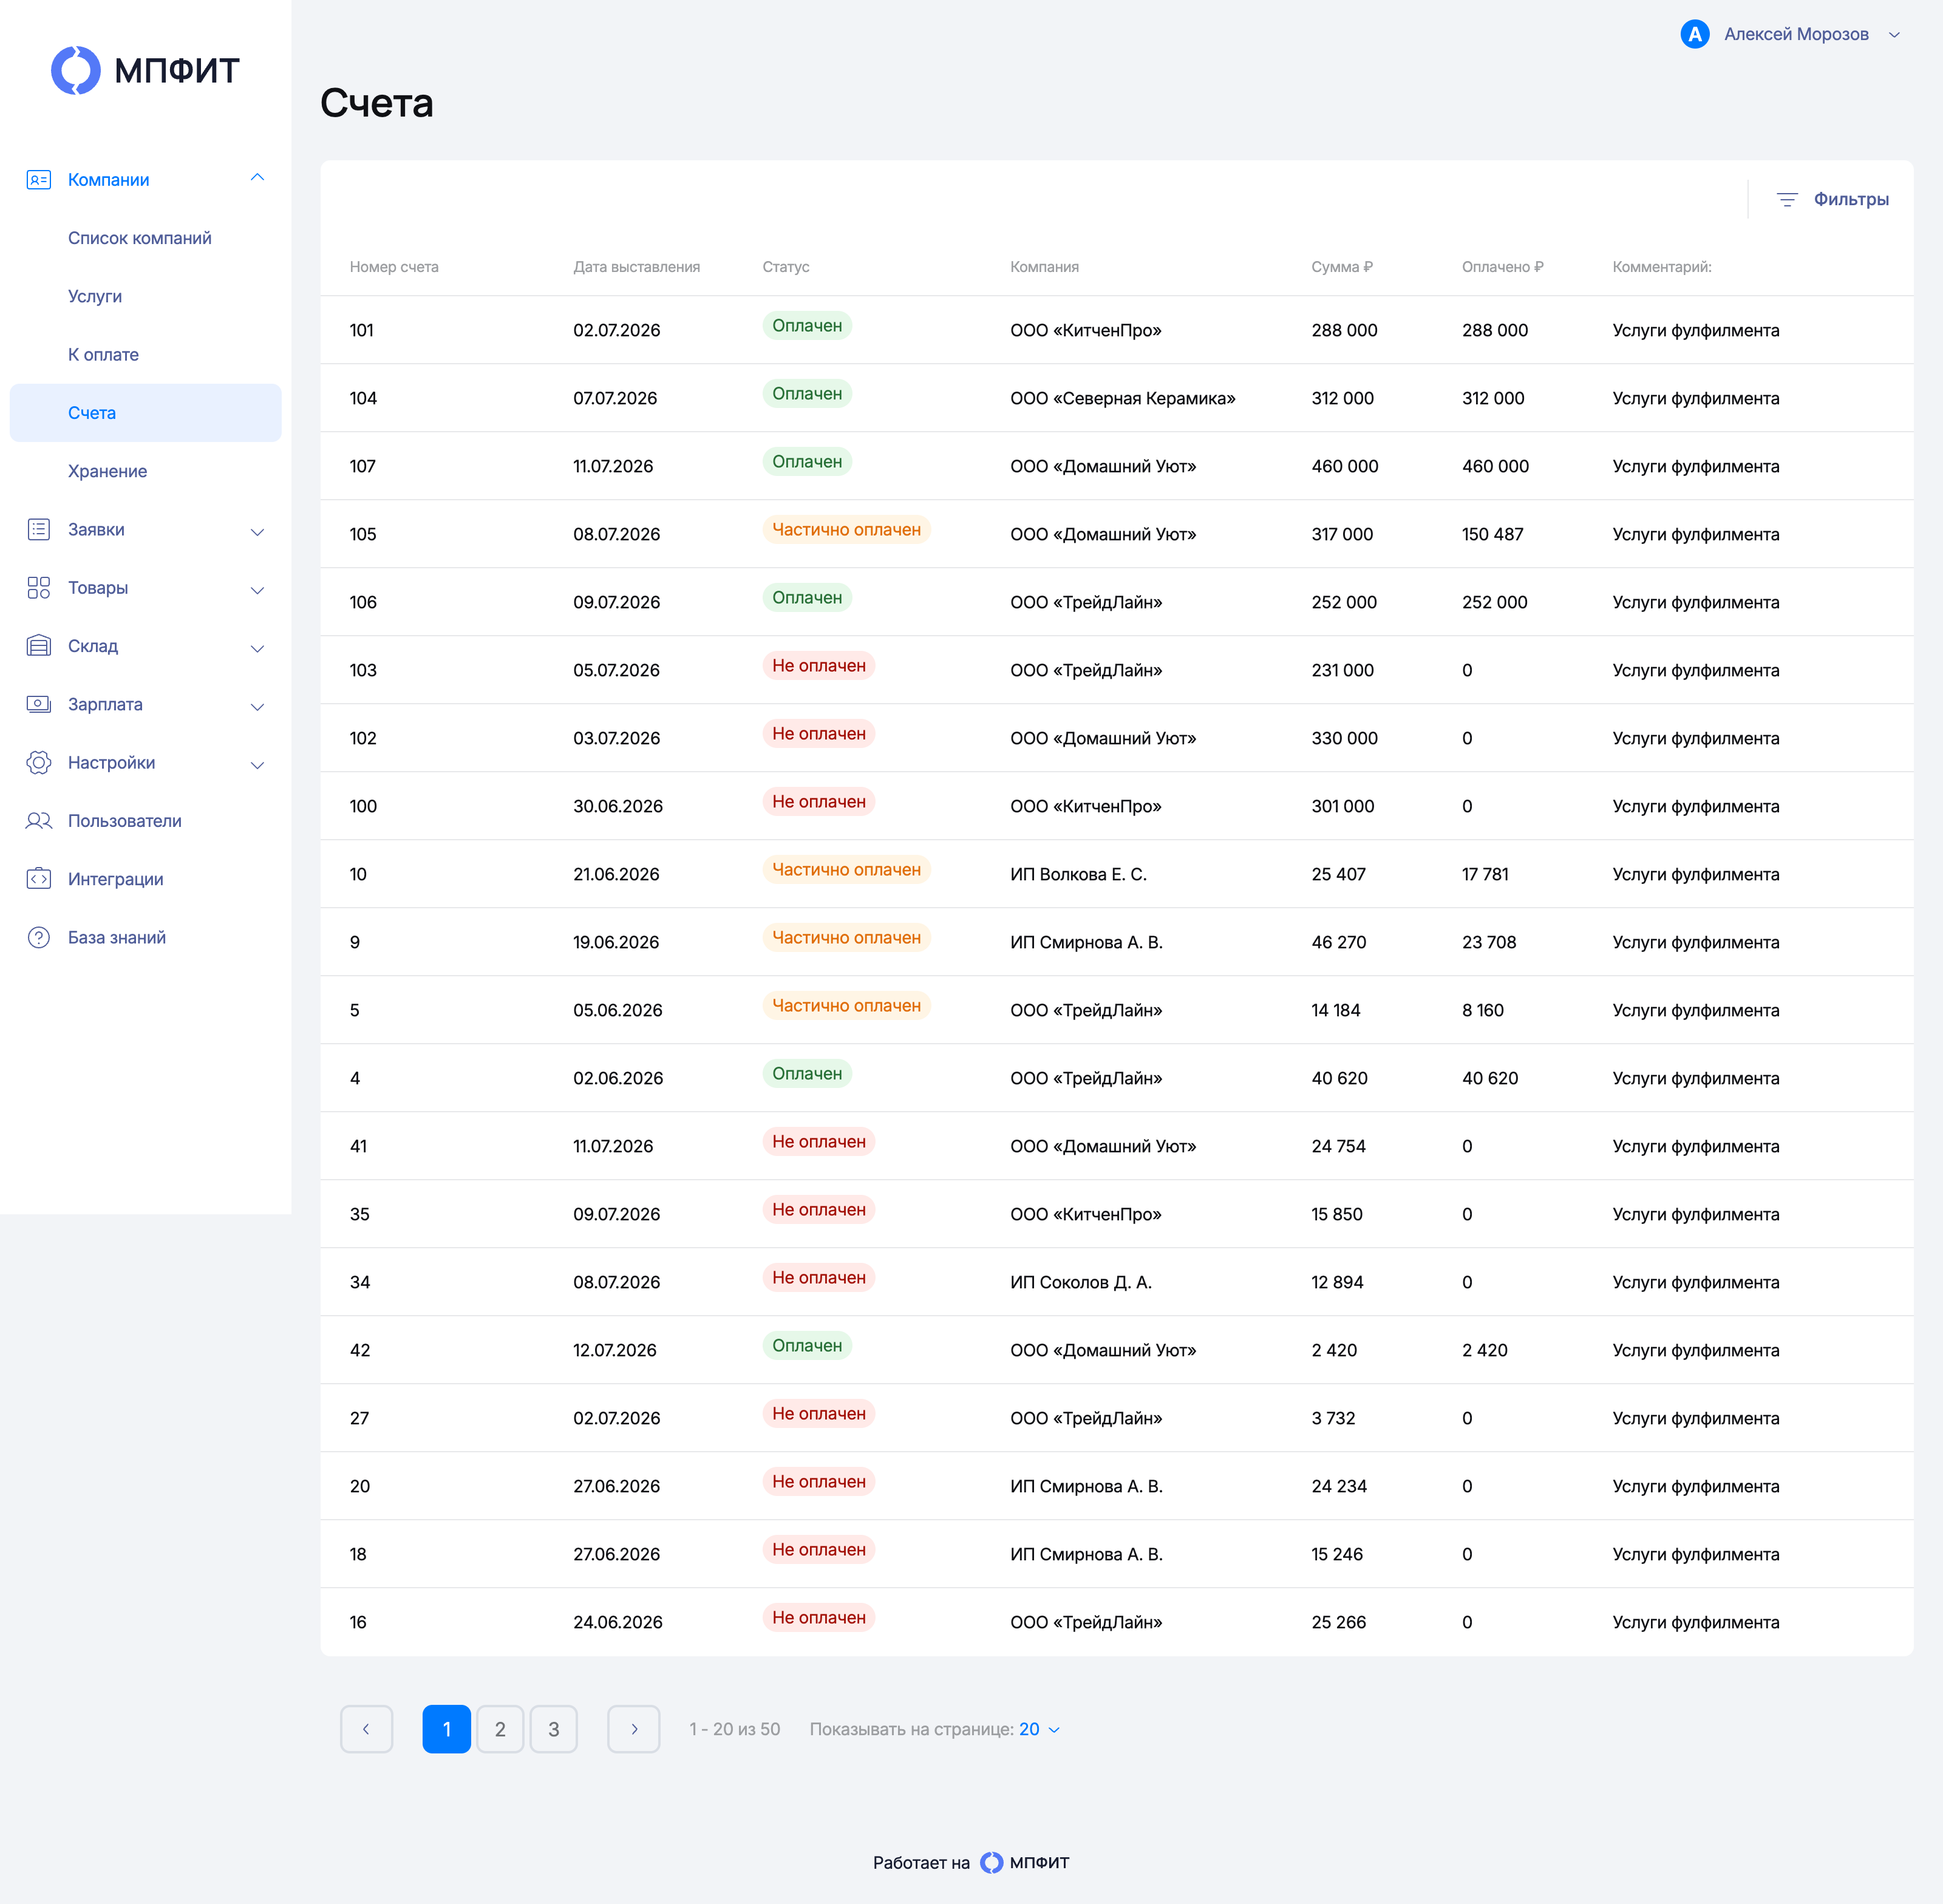Open the К оплате submenu item
1943x1904 pixels.
point(103,355)
